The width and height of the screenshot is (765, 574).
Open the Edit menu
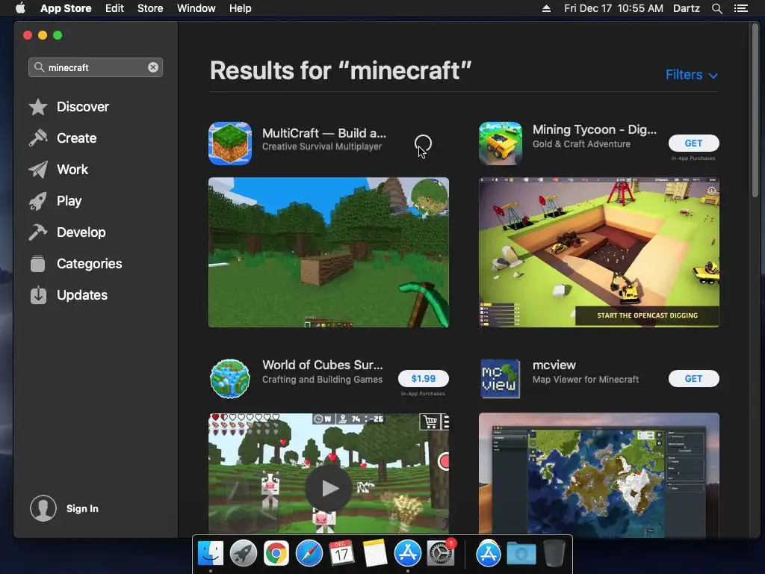(114, 8)
